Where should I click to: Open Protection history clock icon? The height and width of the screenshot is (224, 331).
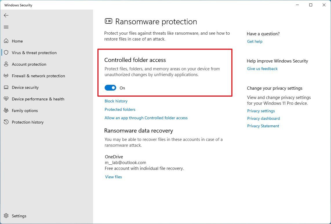point(6,122)
